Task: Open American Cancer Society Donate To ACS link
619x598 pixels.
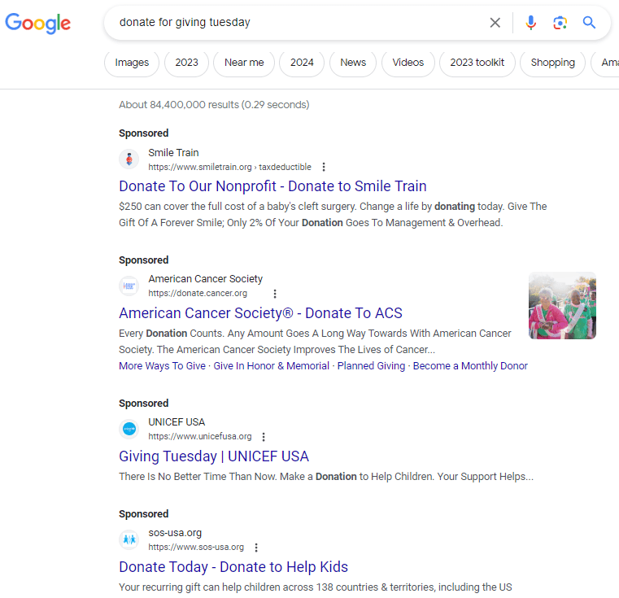Action: click(x=260, y=312)
